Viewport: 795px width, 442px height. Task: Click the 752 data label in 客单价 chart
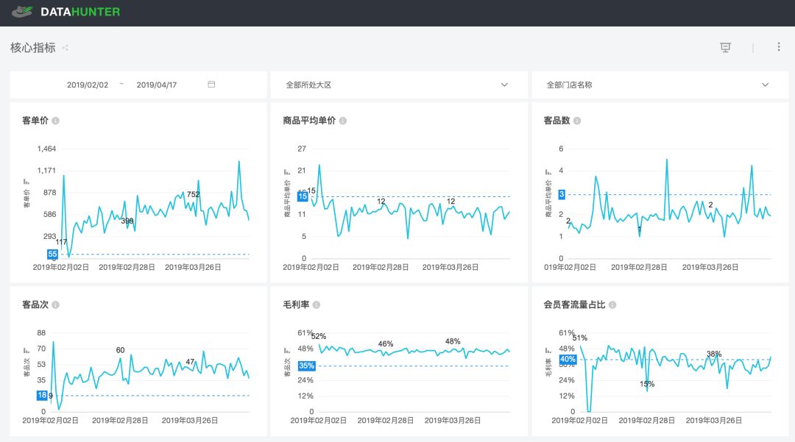(193, 194)
